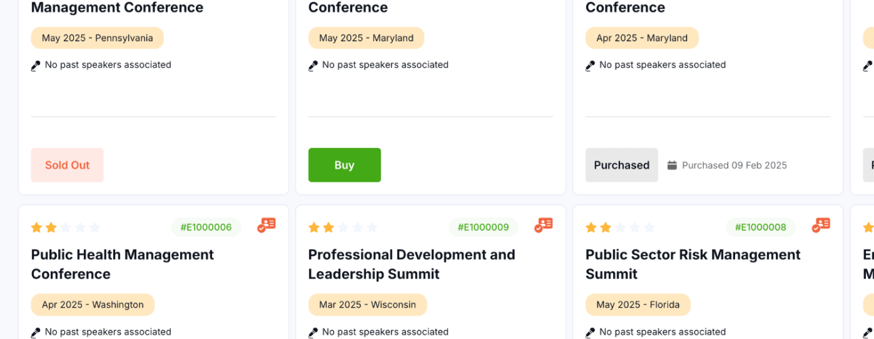Viewport: 874px width, 339px height.
Task: Click the May 2025 - Maryland tag
Action: tap(366, 38)
